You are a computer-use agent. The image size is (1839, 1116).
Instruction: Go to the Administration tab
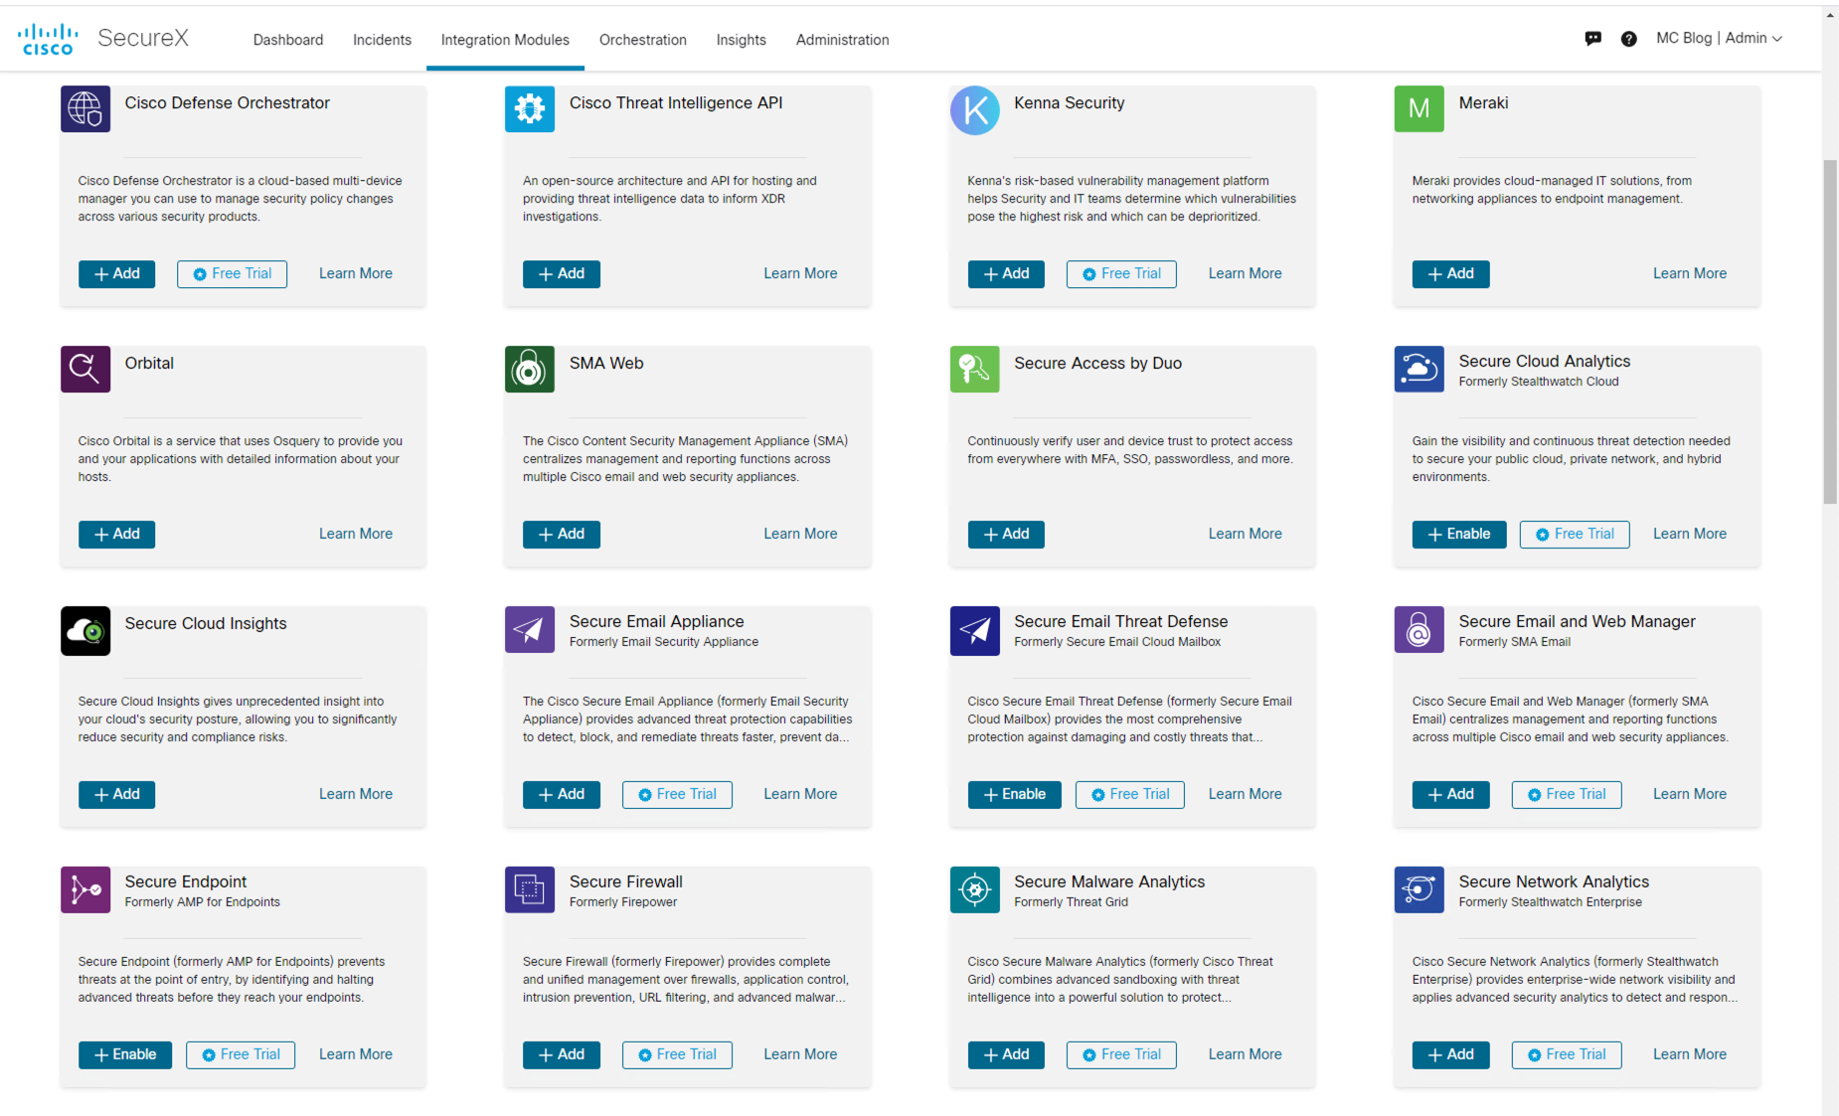pos(842,40)
